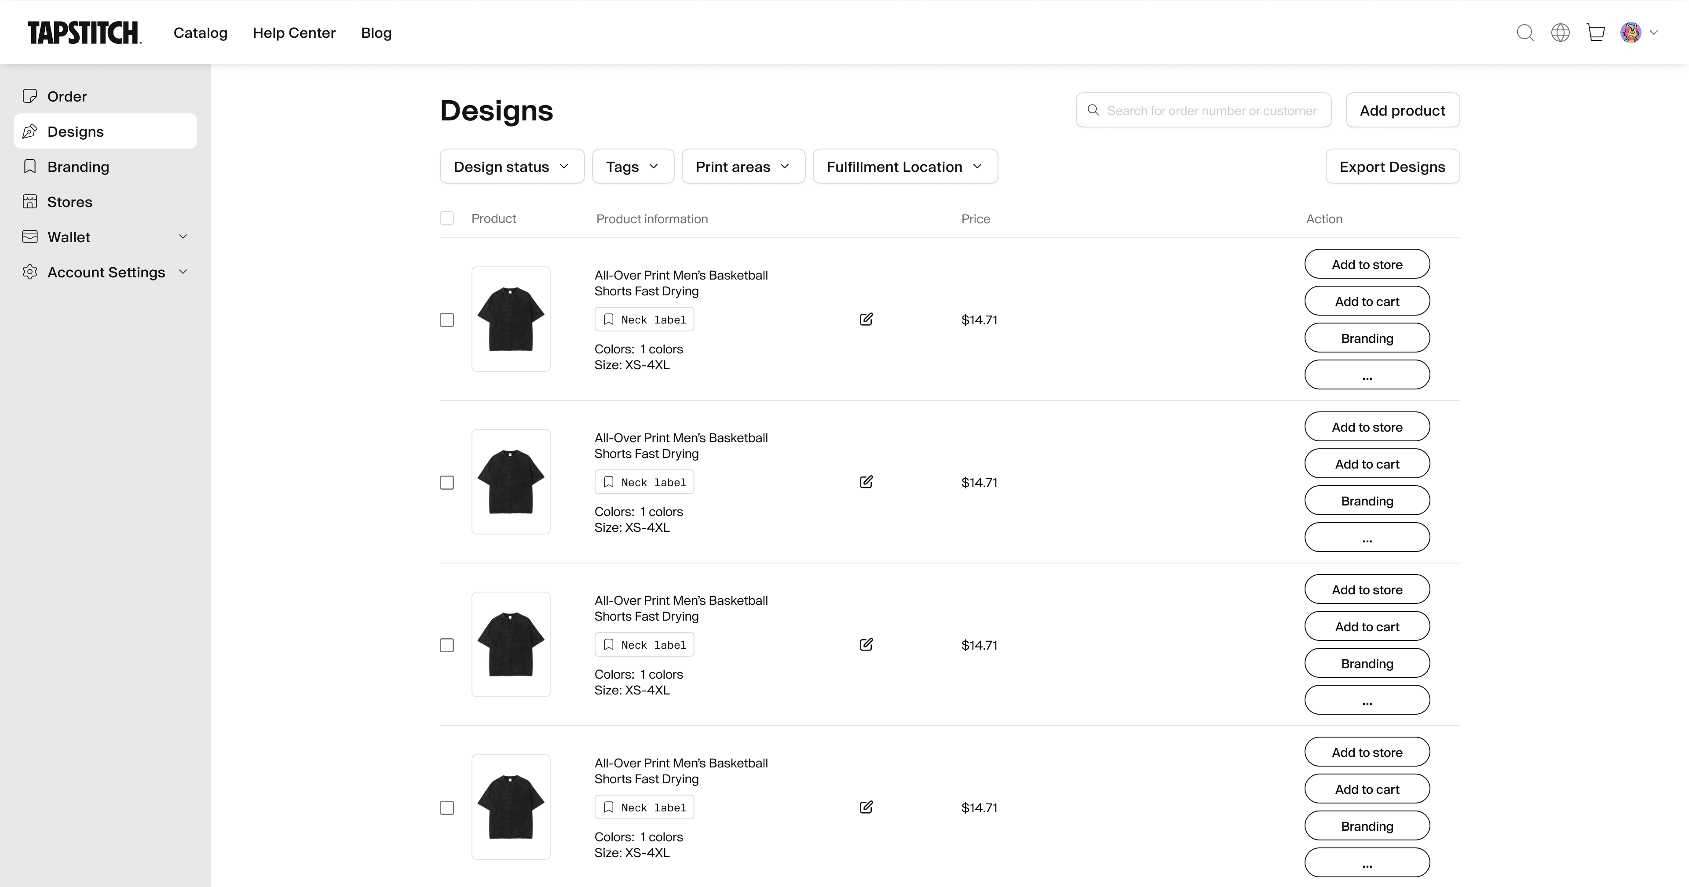Open the shopping cart icon
The width and height of the screenshot is (1689, 887).
1595,33
